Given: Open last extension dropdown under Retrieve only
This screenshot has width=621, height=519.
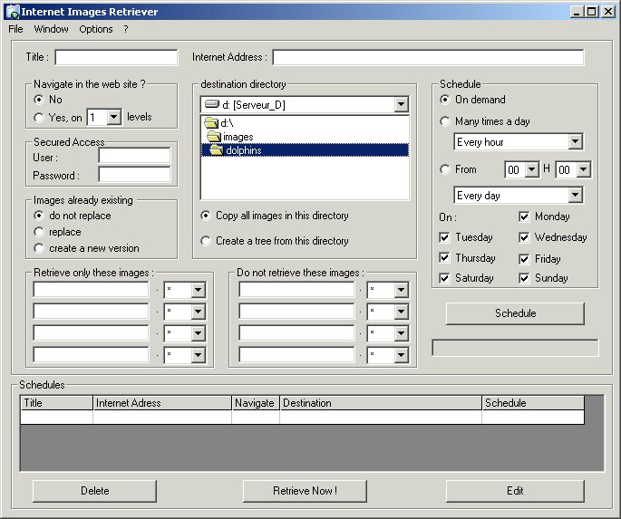Looking at the screenshot, I should click(x=198, y=355).
